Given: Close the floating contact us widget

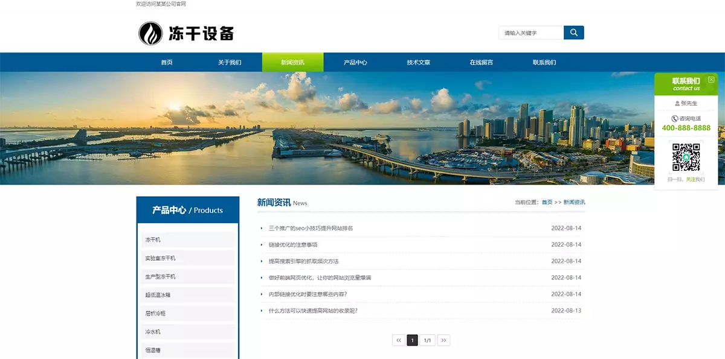Looking at the screenshot, I should point(711,80).
